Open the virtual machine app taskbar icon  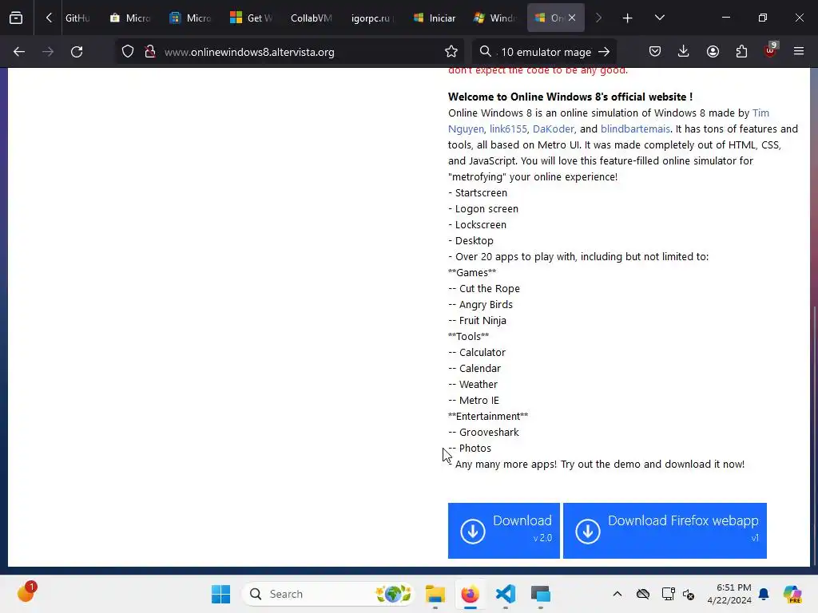541,594
